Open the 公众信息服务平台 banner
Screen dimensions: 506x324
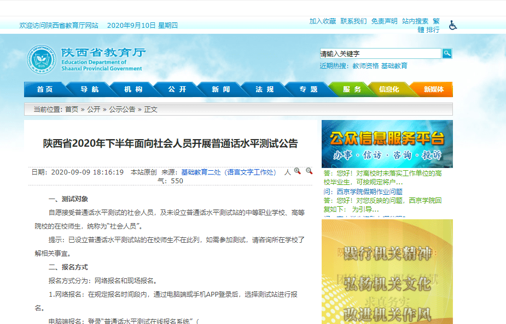pyautogui.click(x=388, y=143)
